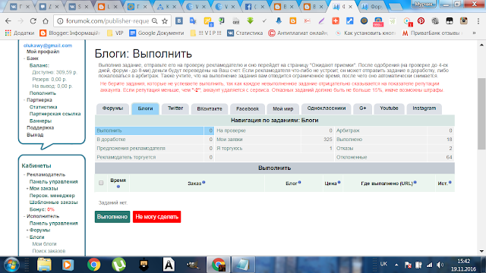This screenshot has width=486, height=273.
Task: Toggle select-all checkbox in tasks table
Action: (101, 183)
